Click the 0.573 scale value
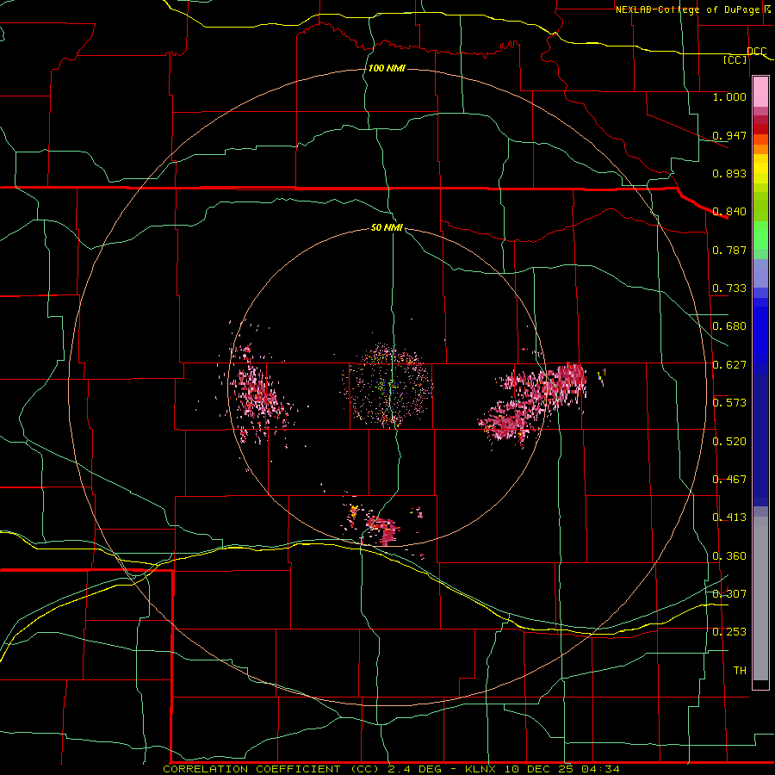The height and width of the screenshot is (775, 775). [729, 403]
